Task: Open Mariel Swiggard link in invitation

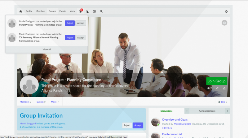Action: [x=28, y=124]
